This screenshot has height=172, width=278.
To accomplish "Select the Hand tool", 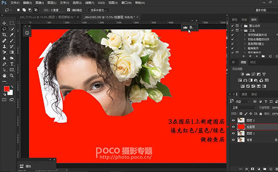I will 4,76.
